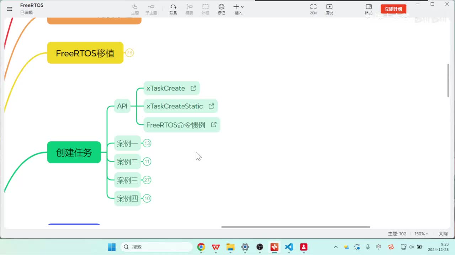
Task: Open the 150% zoom level dropdown
Action: tap(422, 234)
